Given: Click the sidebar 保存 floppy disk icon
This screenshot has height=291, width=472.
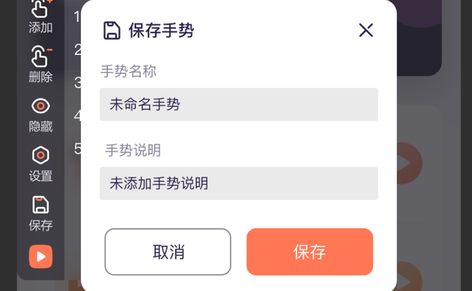Looking at the screenshot, I should pyautogui.click(x=41, y=205).
